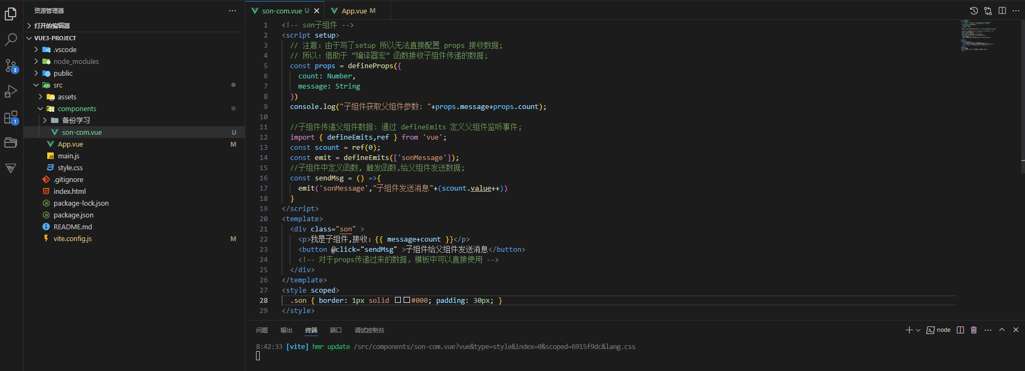Open style.css in the file tree

[x=134, y=168]
